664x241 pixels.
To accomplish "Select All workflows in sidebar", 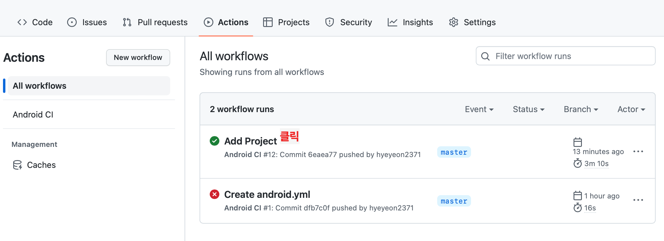I will click(x=89, y=86).
